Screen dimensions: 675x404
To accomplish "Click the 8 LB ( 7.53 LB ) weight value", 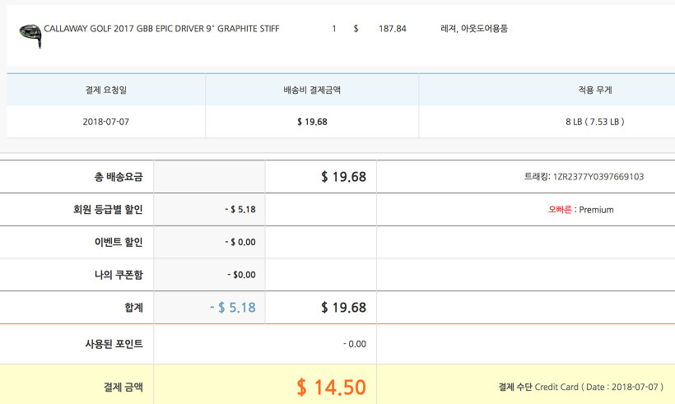I will click(x=595, y=122).
